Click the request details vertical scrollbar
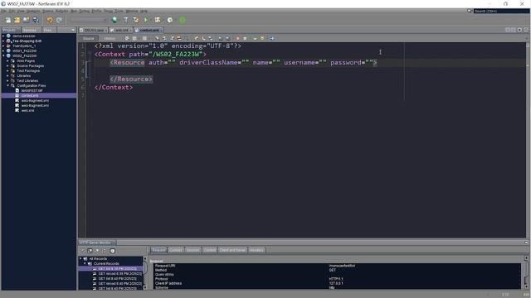This screenshot has height=298, width=531. (526, 273)
